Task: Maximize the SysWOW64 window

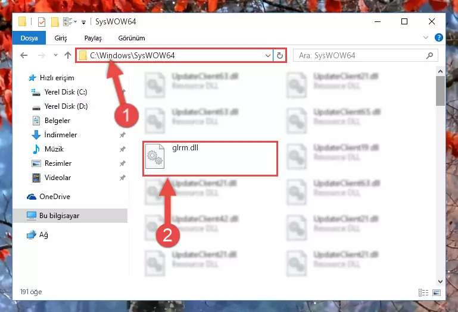Action: pyautogui.click(x=404, y=21)
